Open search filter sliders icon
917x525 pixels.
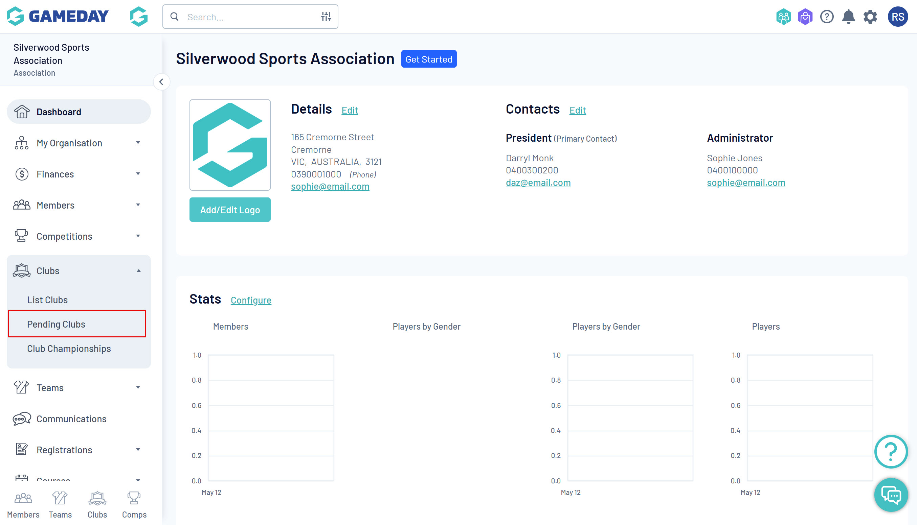coord(326,17)
